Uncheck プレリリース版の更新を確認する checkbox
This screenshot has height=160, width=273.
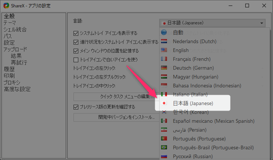coord(76,107)
